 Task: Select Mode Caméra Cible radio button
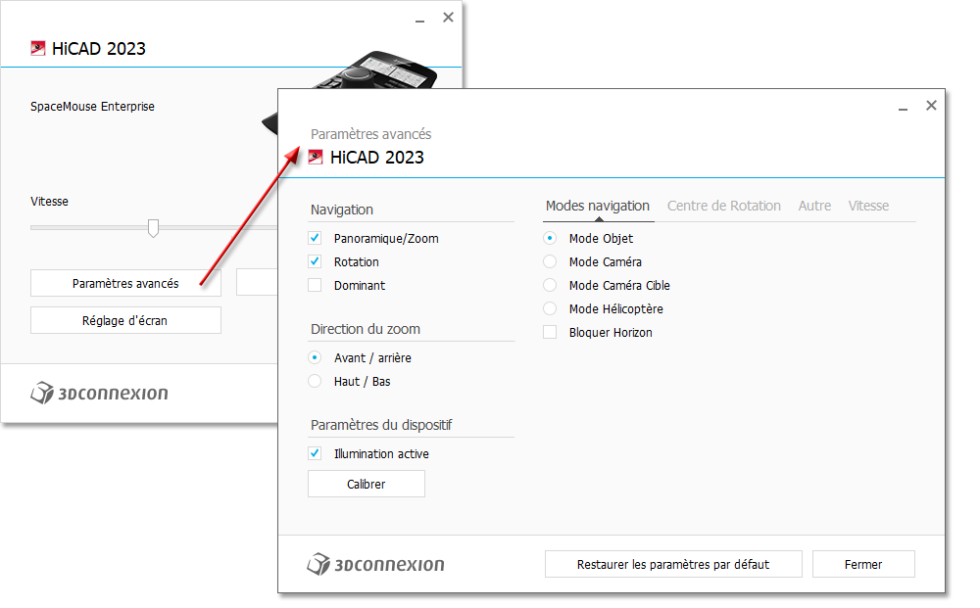pyautogui.click(x=550, y=285)
